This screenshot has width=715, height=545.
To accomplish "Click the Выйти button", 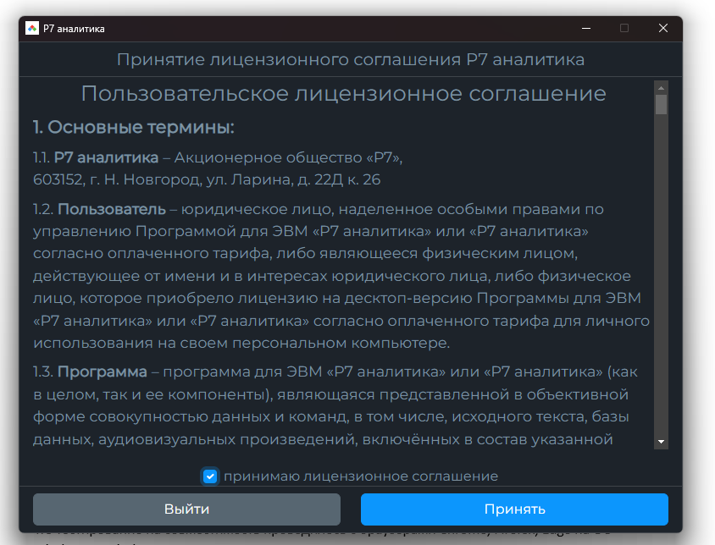I will (186, 509).
